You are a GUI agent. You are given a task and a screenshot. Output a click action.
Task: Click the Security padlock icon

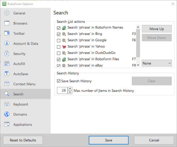point(7,54)
